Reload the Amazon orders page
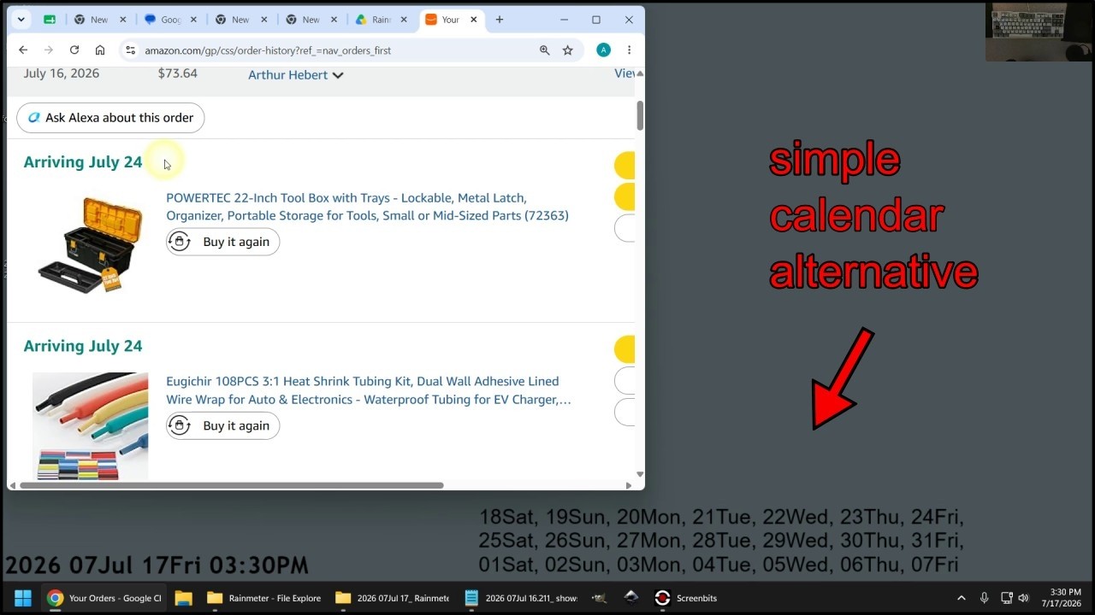 [74, 50]
